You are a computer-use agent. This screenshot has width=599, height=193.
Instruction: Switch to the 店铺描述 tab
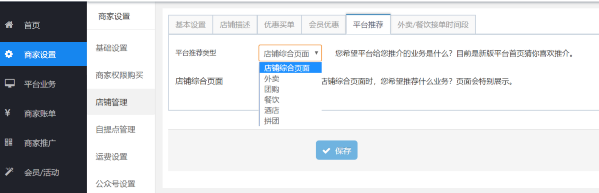235,25
